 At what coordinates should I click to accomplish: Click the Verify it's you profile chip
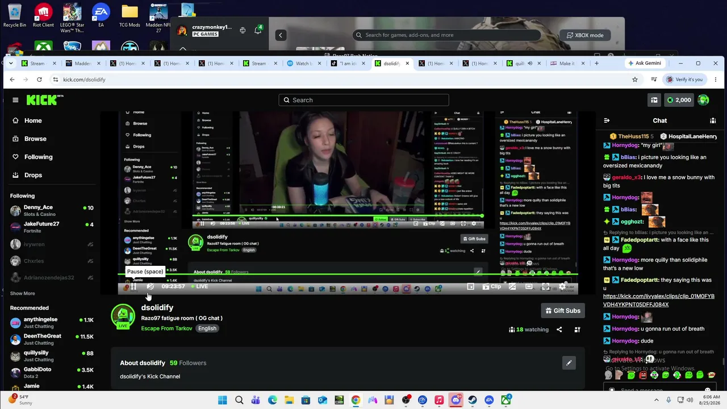pos(684,80)
